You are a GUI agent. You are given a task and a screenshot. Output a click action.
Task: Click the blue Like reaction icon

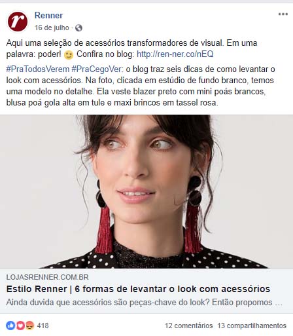[10, 326]
